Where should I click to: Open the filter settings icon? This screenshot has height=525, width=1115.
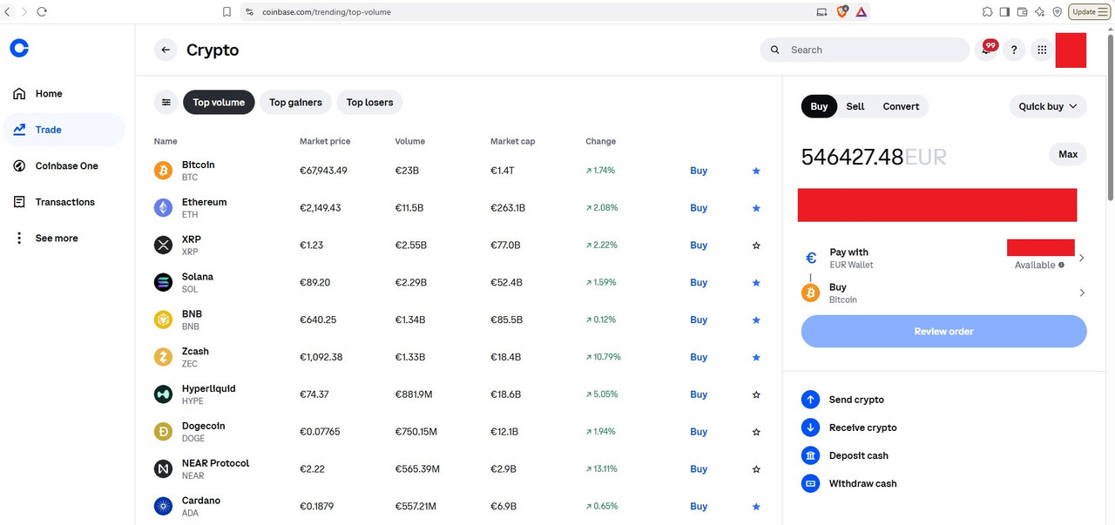point(166,102)
